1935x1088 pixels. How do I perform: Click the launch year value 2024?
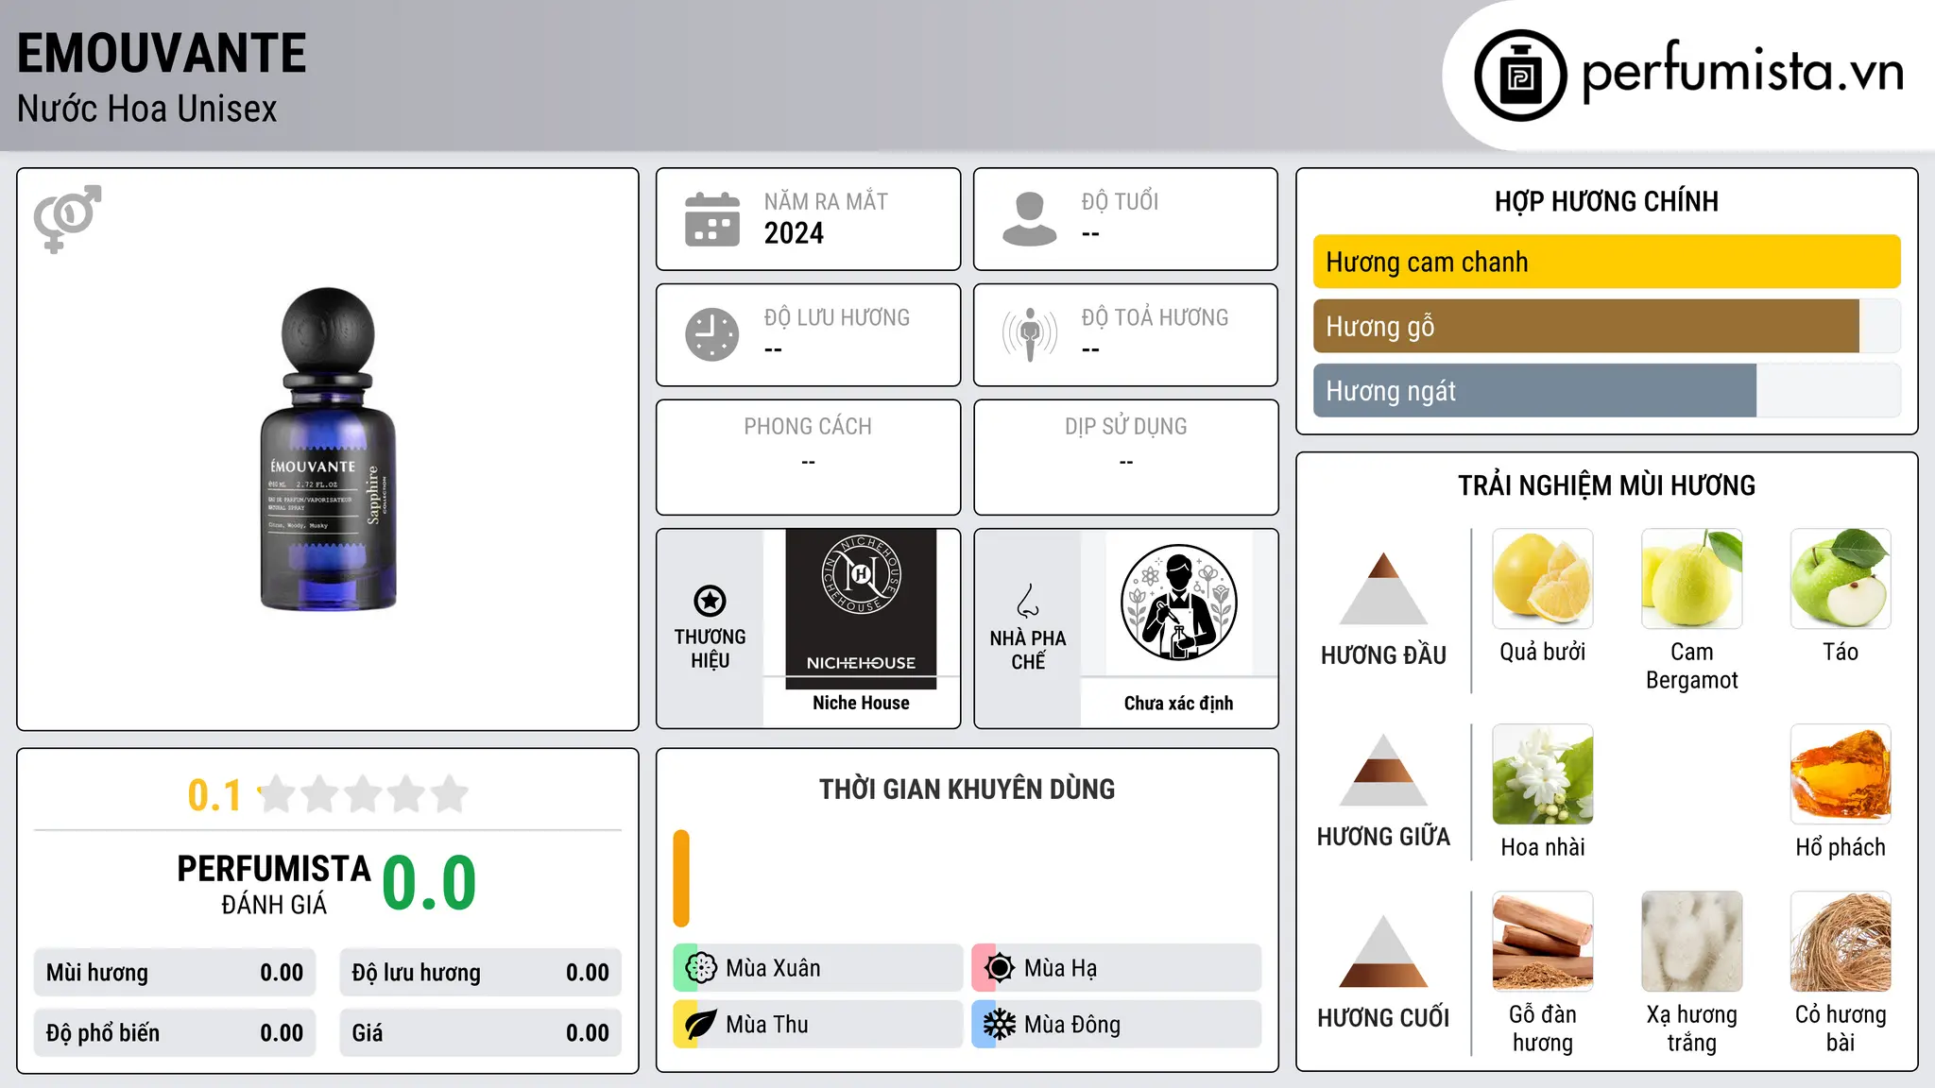click(x=794, y=233)
